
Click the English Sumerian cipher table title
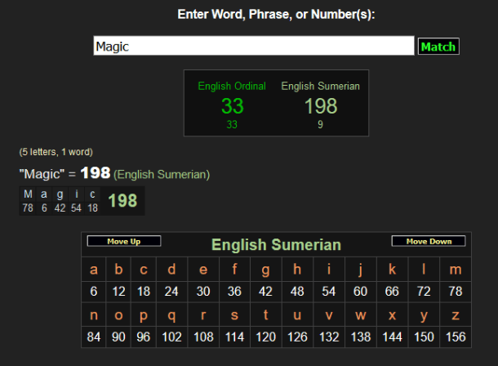tap(276, 245)
